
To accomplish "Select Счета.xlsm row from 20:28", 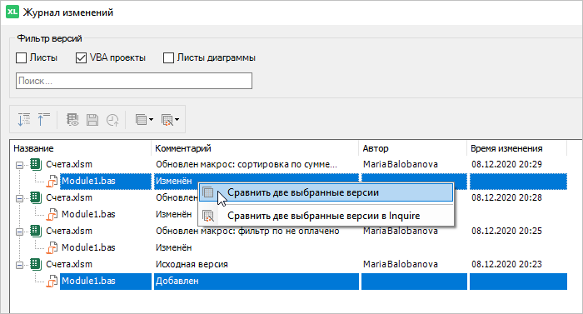I will [x=69, y=197].
